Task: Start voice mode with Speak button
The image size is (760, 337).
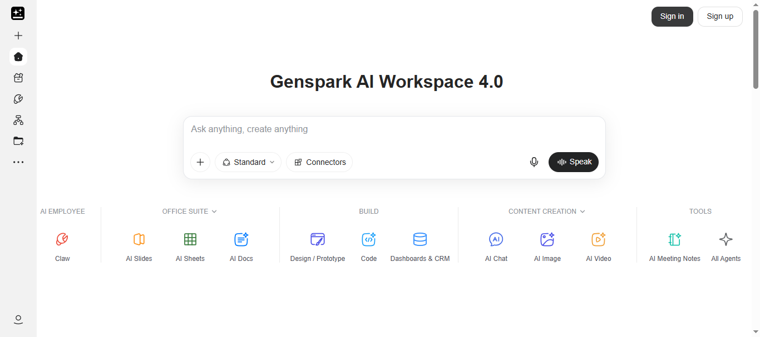Action: (574, 162)
